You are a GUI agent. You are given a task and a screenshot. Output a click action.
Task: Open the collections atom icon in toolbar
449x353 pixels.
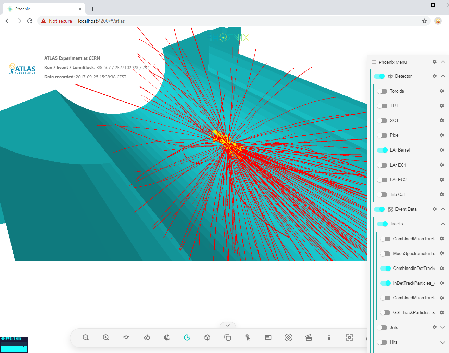[288, 338]
